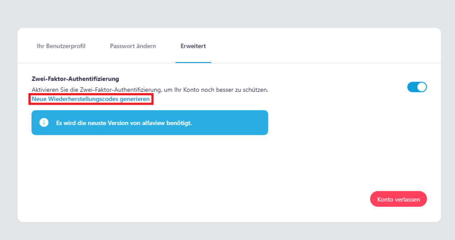Screen dimensions: 455x240
Task: Click the blue underline beneath Erweitert
Action: (x=193, y=63)
